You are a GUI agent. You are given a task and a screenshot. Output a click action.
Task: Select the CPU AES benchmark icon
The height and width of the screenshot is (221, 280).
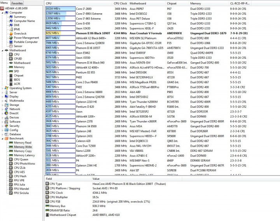point(11,172)
